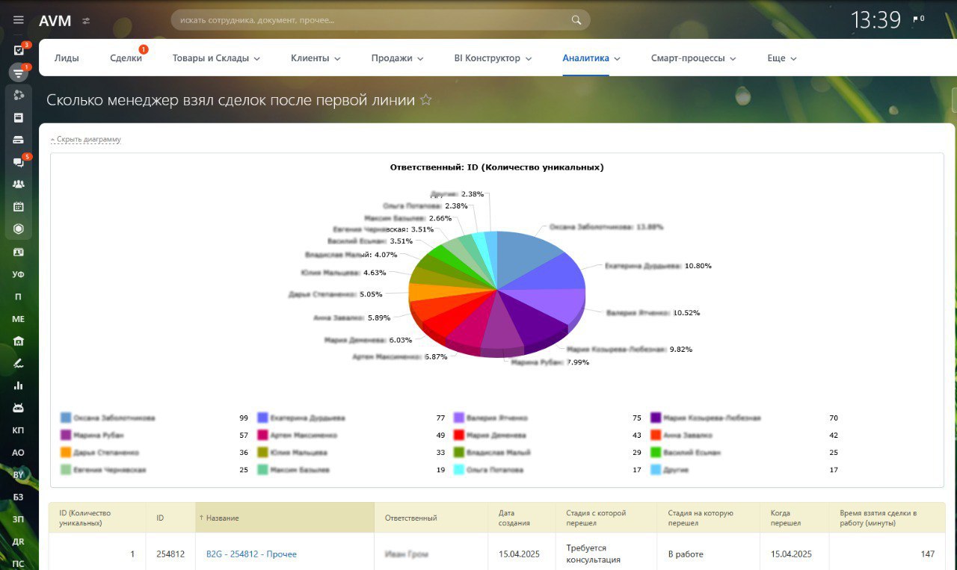
Task: Click the settings sliders icon beside AVM
Action: 86,21
